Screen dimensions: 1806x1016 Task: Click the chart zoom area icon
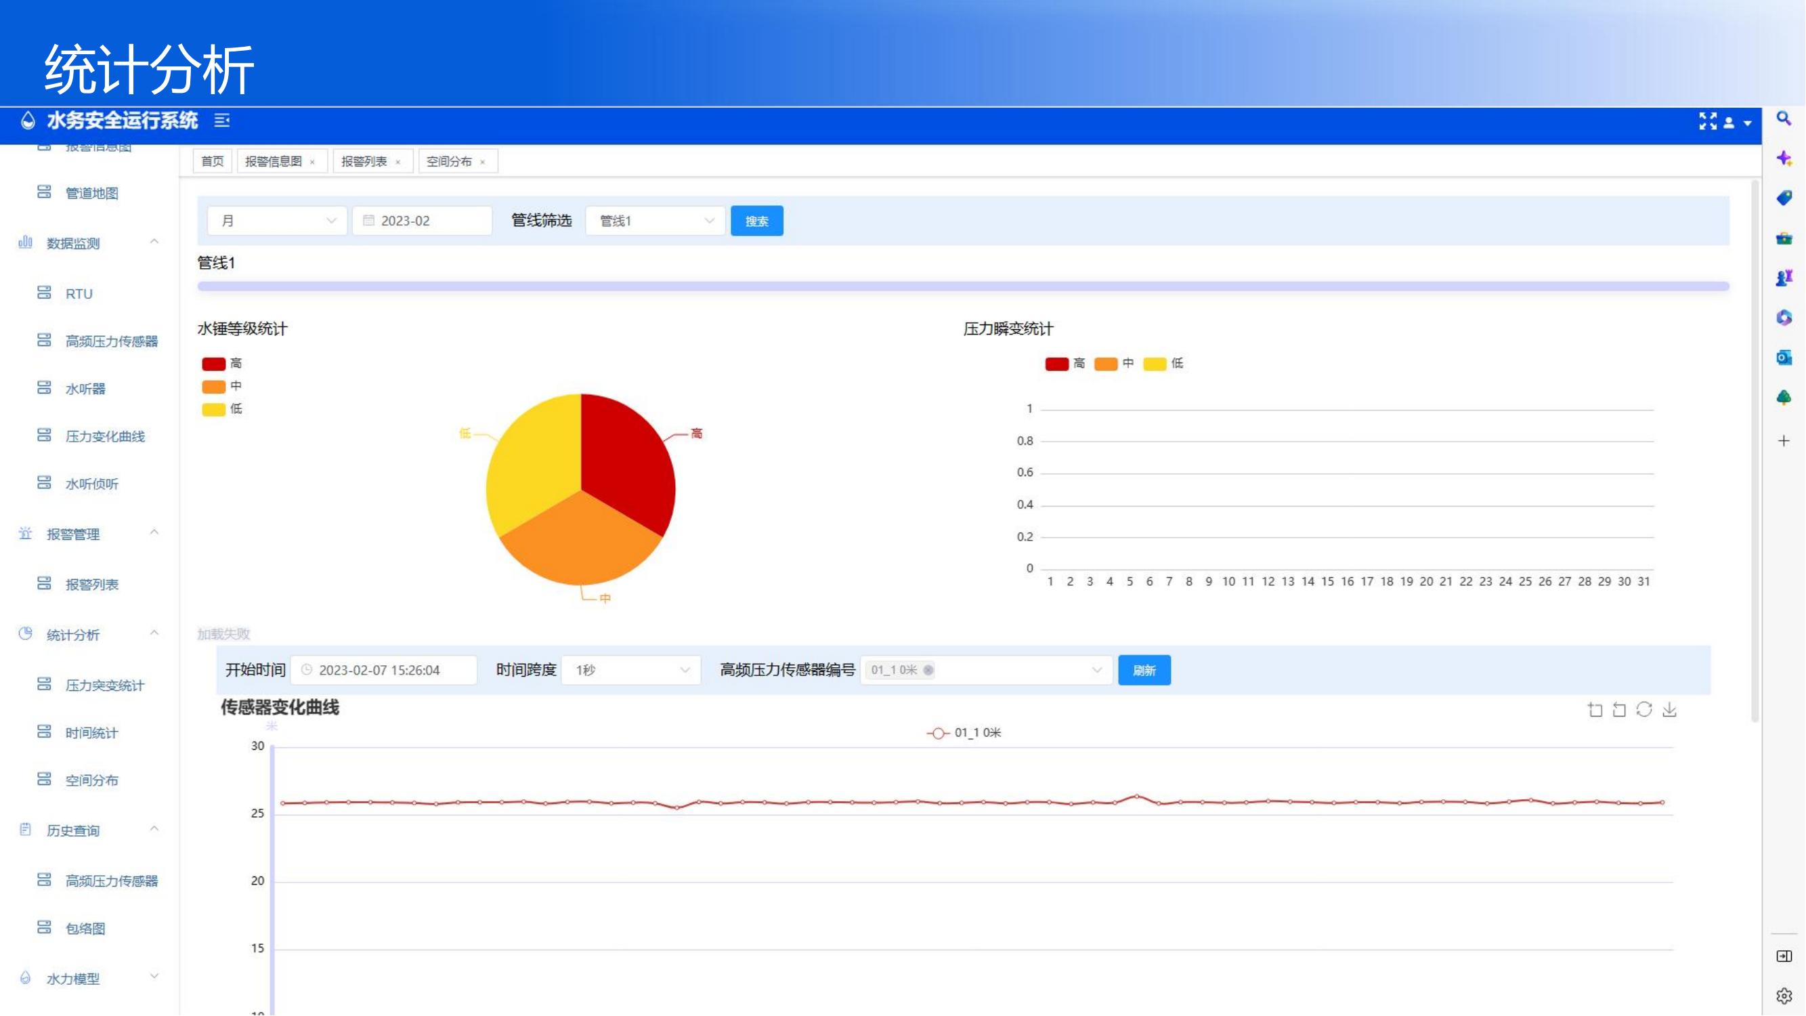[x=1595, y=710]
